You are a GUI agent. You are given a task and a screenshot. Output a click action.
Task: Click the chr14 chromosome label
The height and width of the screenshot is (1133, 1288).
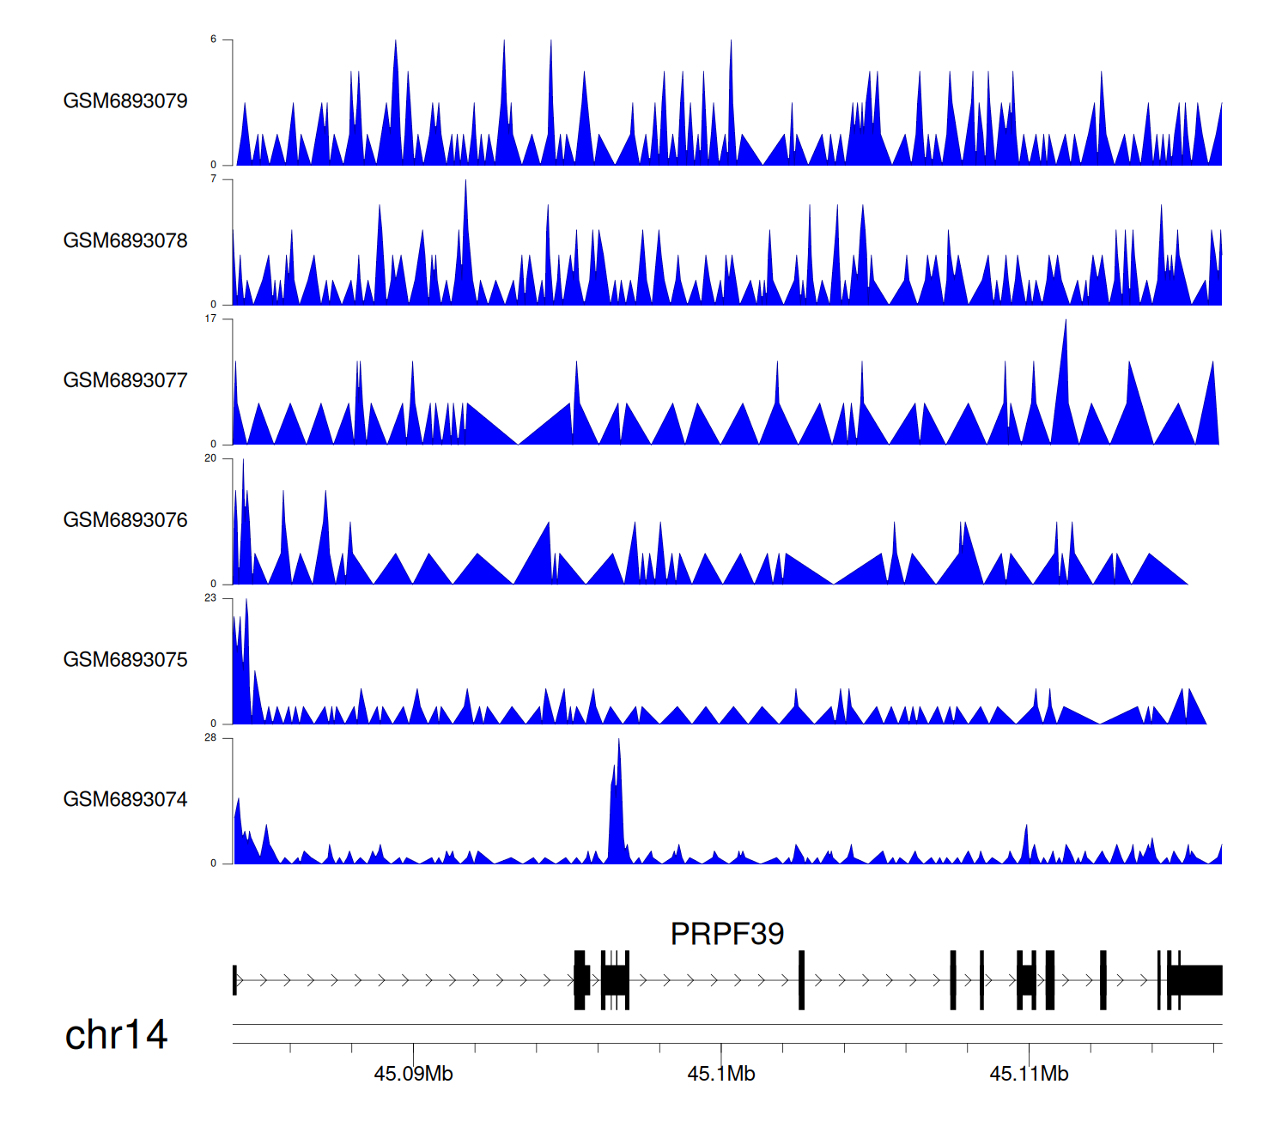tap(116, 1035)
